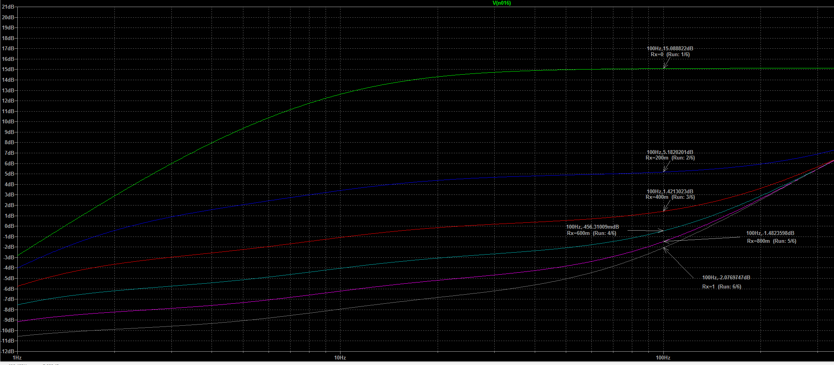
Task: Click the 100Hz,-1.4823598dB label
Action: [770, 233]
